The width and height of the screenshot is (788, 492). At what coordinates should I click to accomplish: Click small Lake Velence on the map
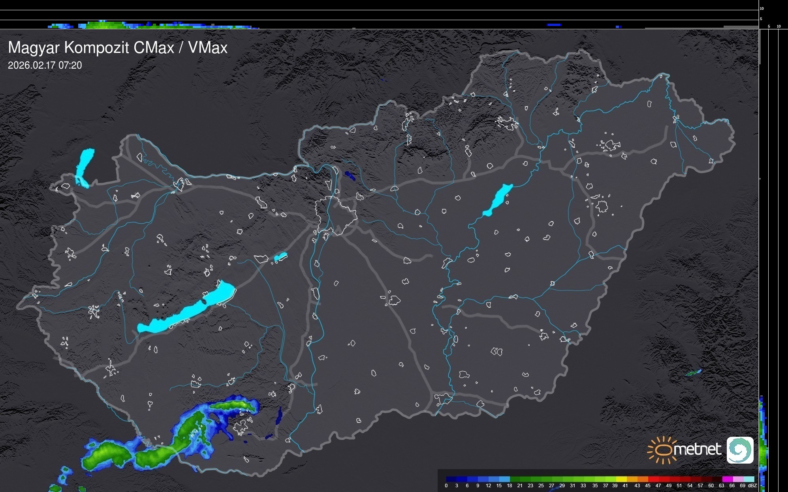[280, 257]
